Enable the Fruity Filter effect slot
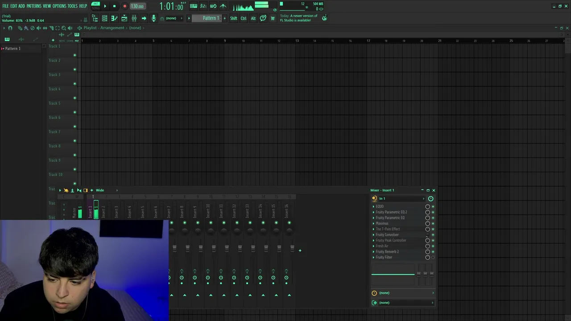Viewport: 571px width, 321px height. click(x=433, y=257)
